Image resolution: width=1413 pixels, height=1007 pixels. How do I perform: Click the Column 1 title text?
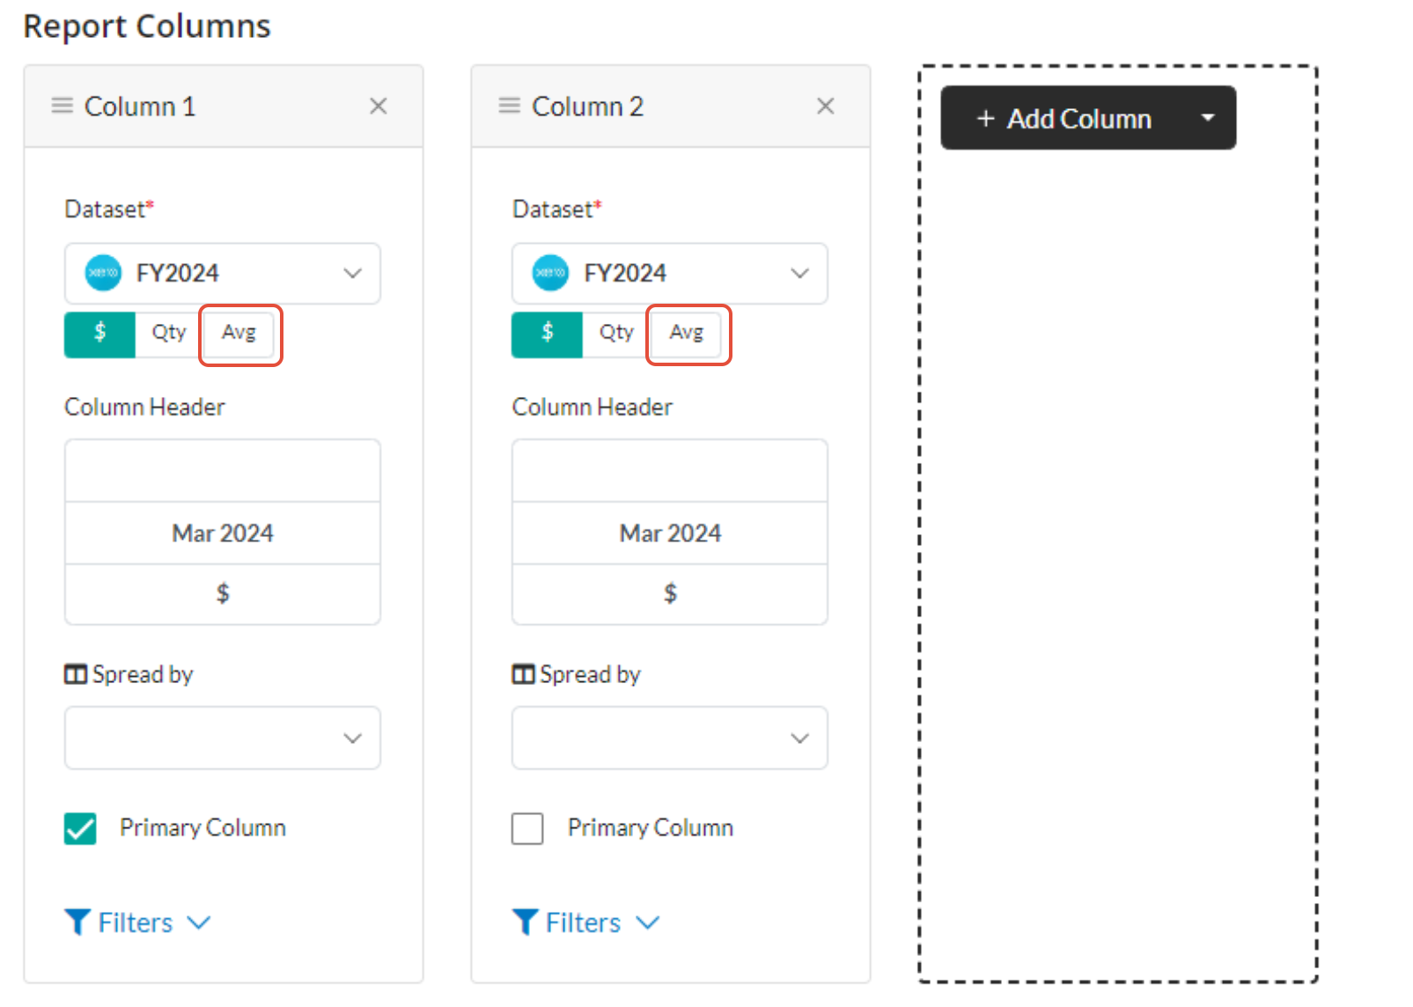click(x=140, y=107)
